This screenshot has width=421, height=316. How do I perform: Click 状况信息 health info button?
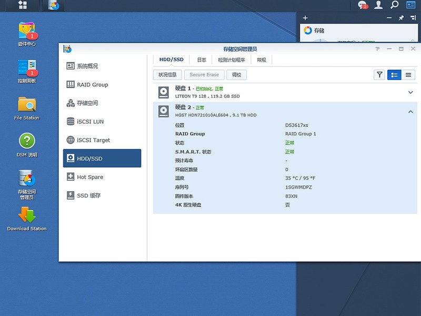pos(167,75)
